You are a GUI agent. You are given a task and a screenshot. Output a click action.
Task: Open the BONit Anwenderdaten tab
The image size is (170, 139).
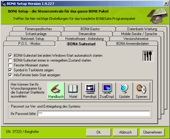pyautogui.click(x=132, y=44)
